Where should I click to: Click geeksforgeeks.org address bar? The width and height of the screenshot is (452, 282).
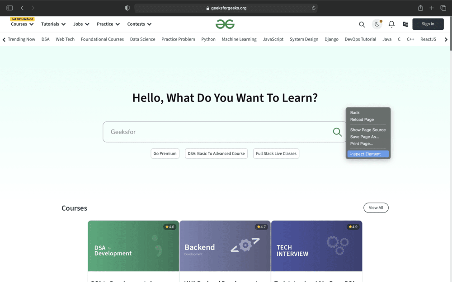point(226,8)
